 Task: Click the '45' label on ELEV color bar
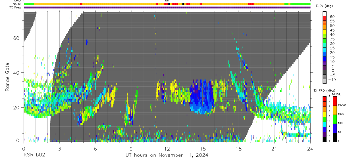tap(332, 30)
